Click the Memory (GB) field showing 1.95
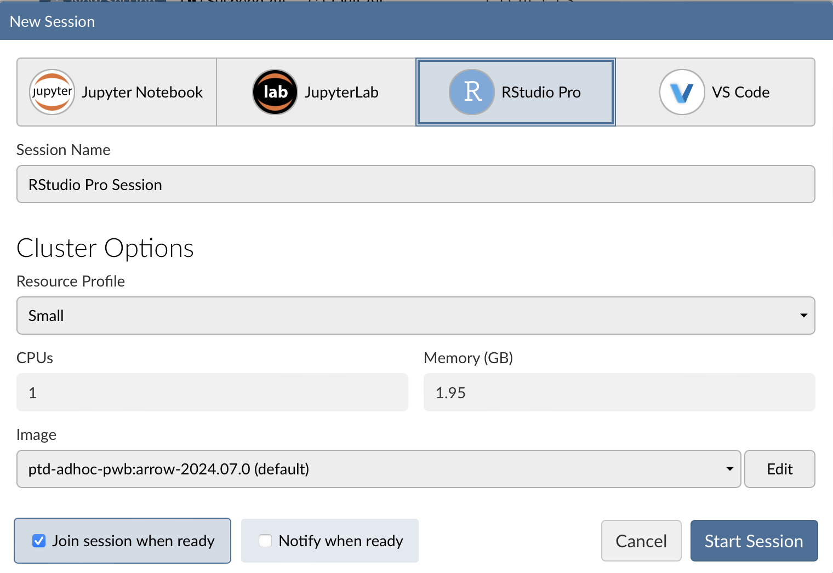 coord(619,393)
